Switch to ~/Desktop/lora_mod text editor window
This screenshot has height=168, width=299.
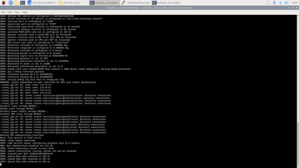136,3
